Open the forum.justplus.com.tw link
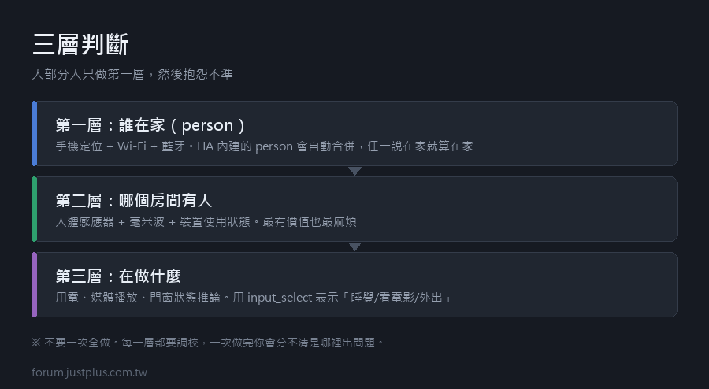The image size is (709, 389). click(x=90, y=372)
